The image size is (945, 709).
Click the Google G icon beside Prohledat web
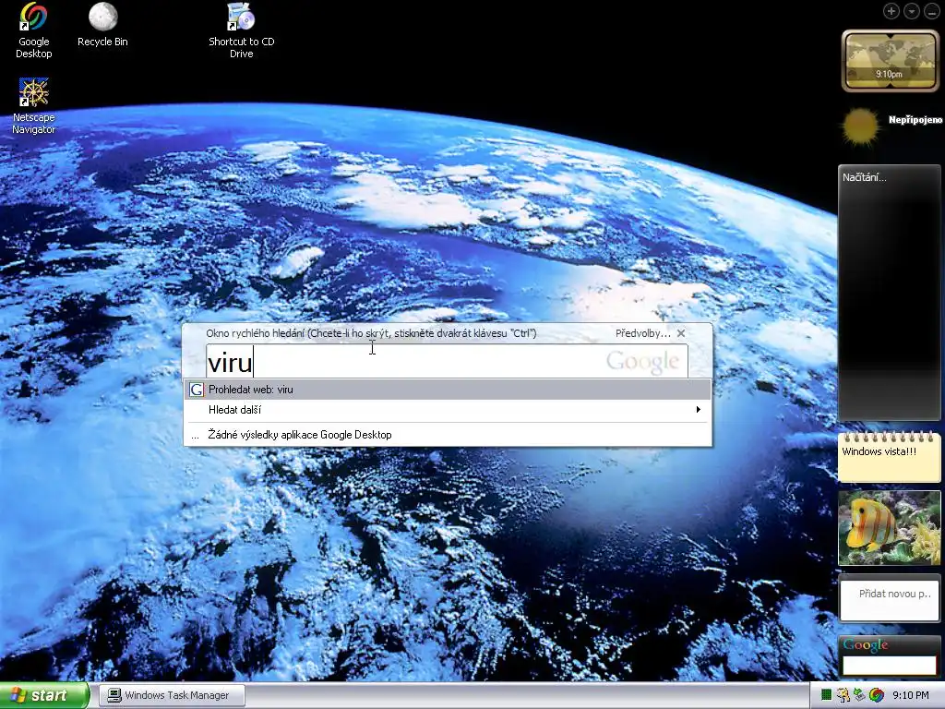coord(197,390)
